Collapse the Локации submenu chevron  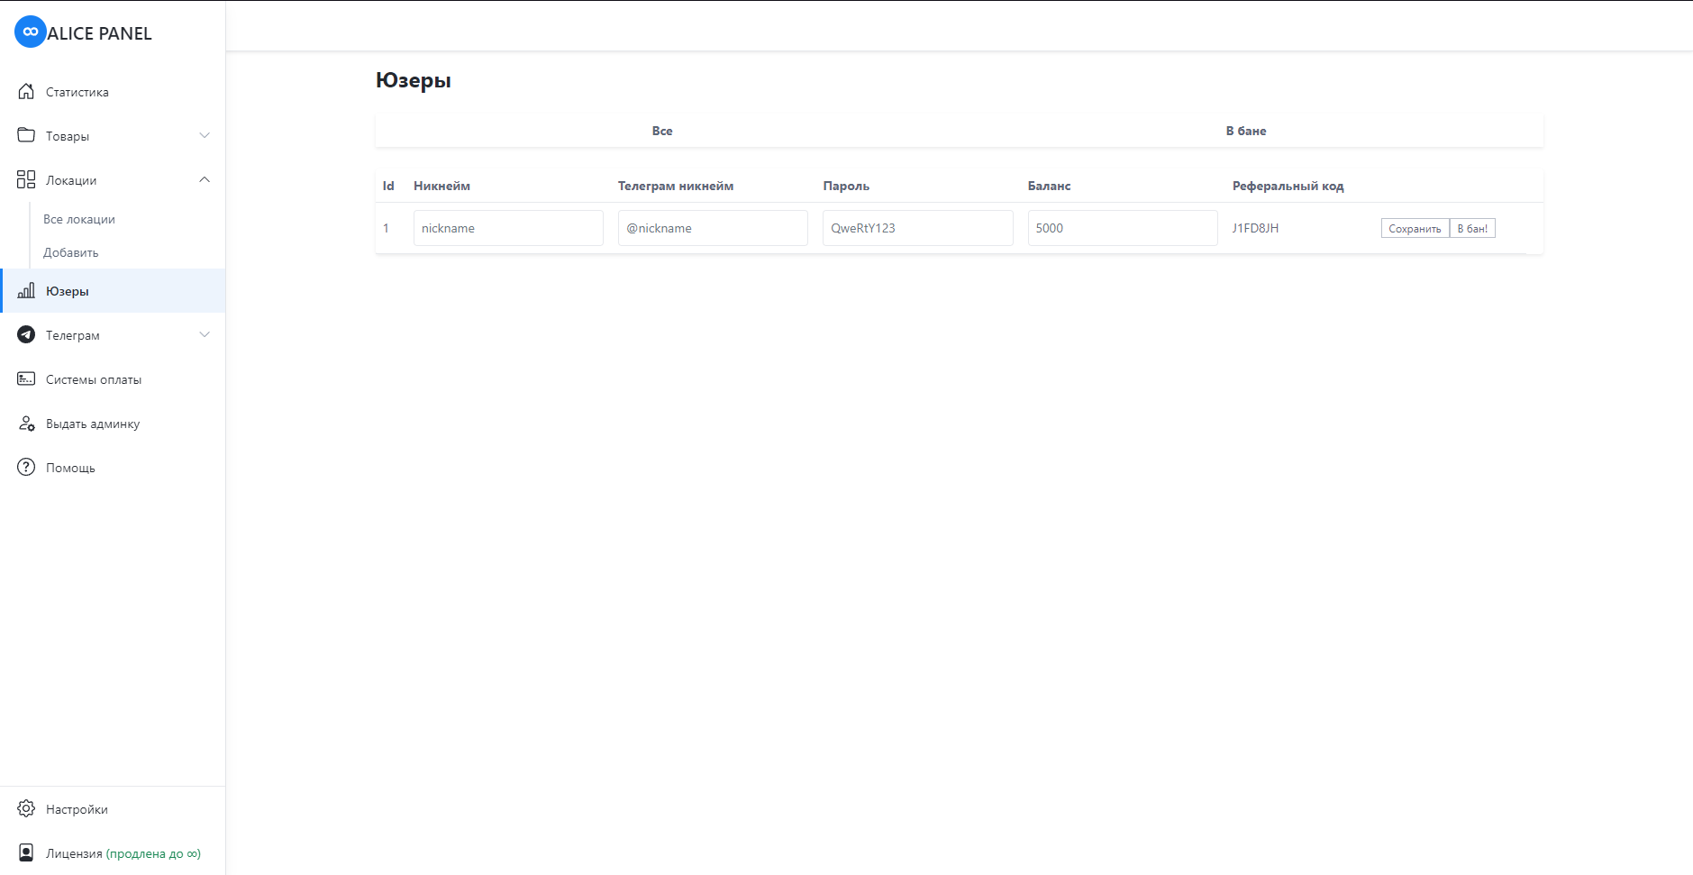(205, 179)
